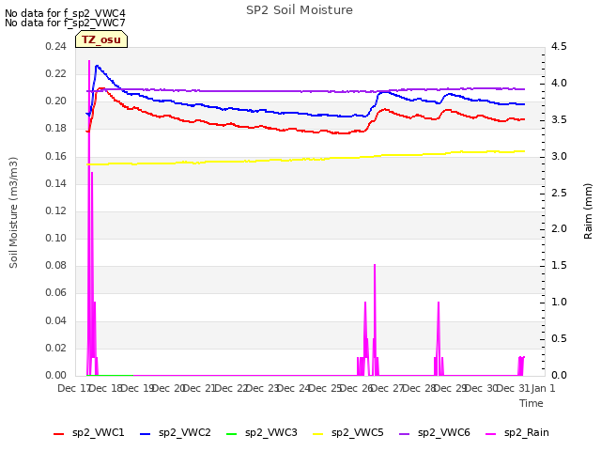Click 'No data for f_sp2_VWC4' message

(x=65, y=13)
